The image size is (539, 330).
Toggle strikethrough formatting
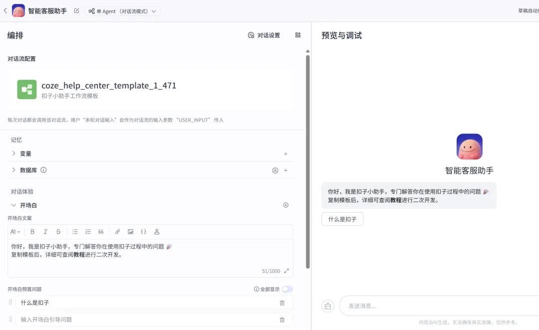pyautogui.click(x=58, y=231)
